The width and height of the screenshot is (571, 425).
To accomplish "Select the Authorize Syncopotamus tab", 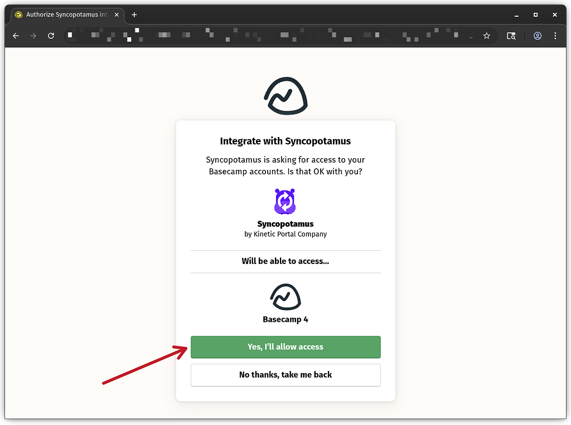I will 67,14.
